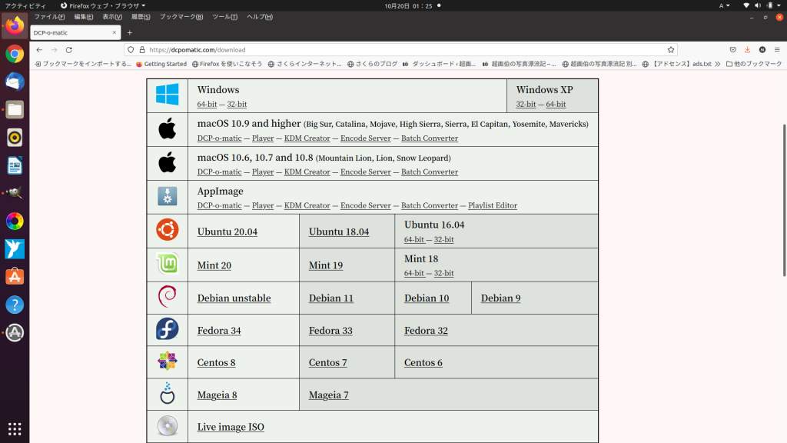Open the Live image ISO link
This screenshot has height=443, width=787.
pos(231,427)
